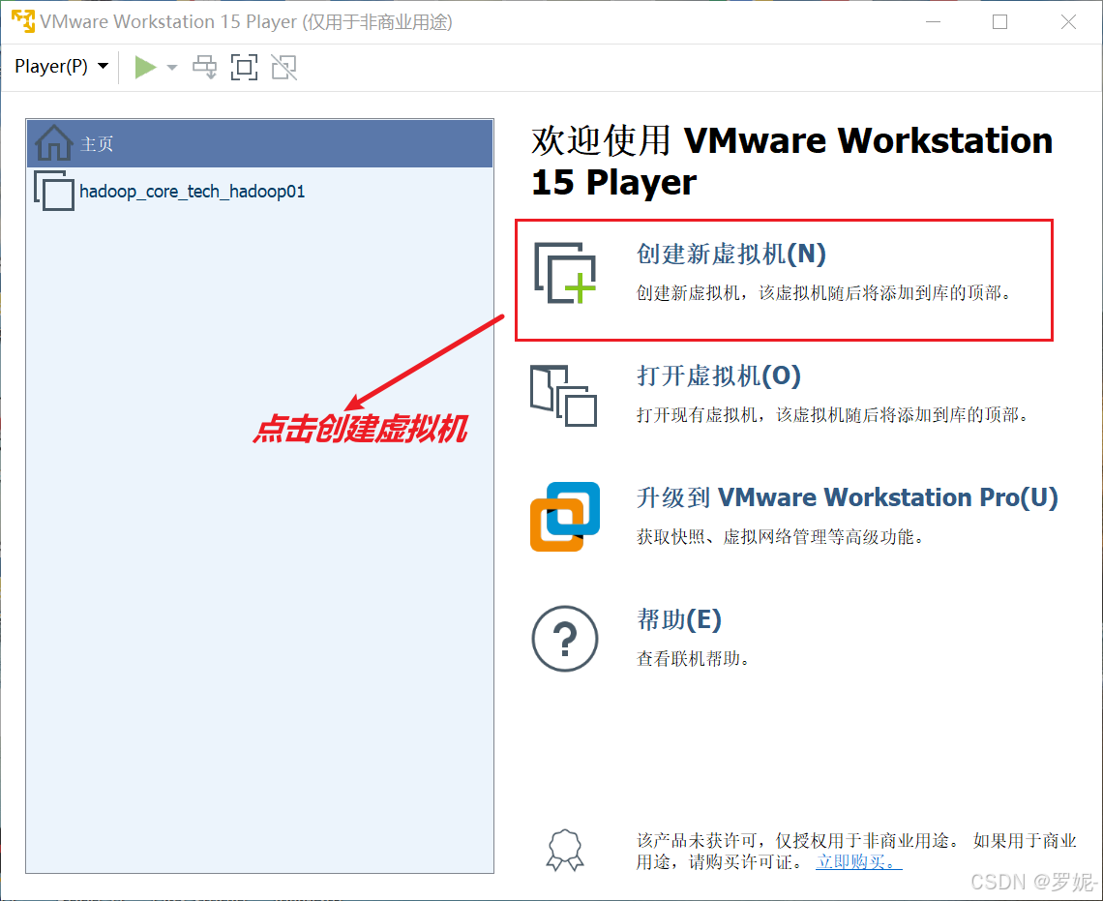Maximize the VMware Player window
This screenshot has height=901, width=1103.
click(x=999, y=22)
